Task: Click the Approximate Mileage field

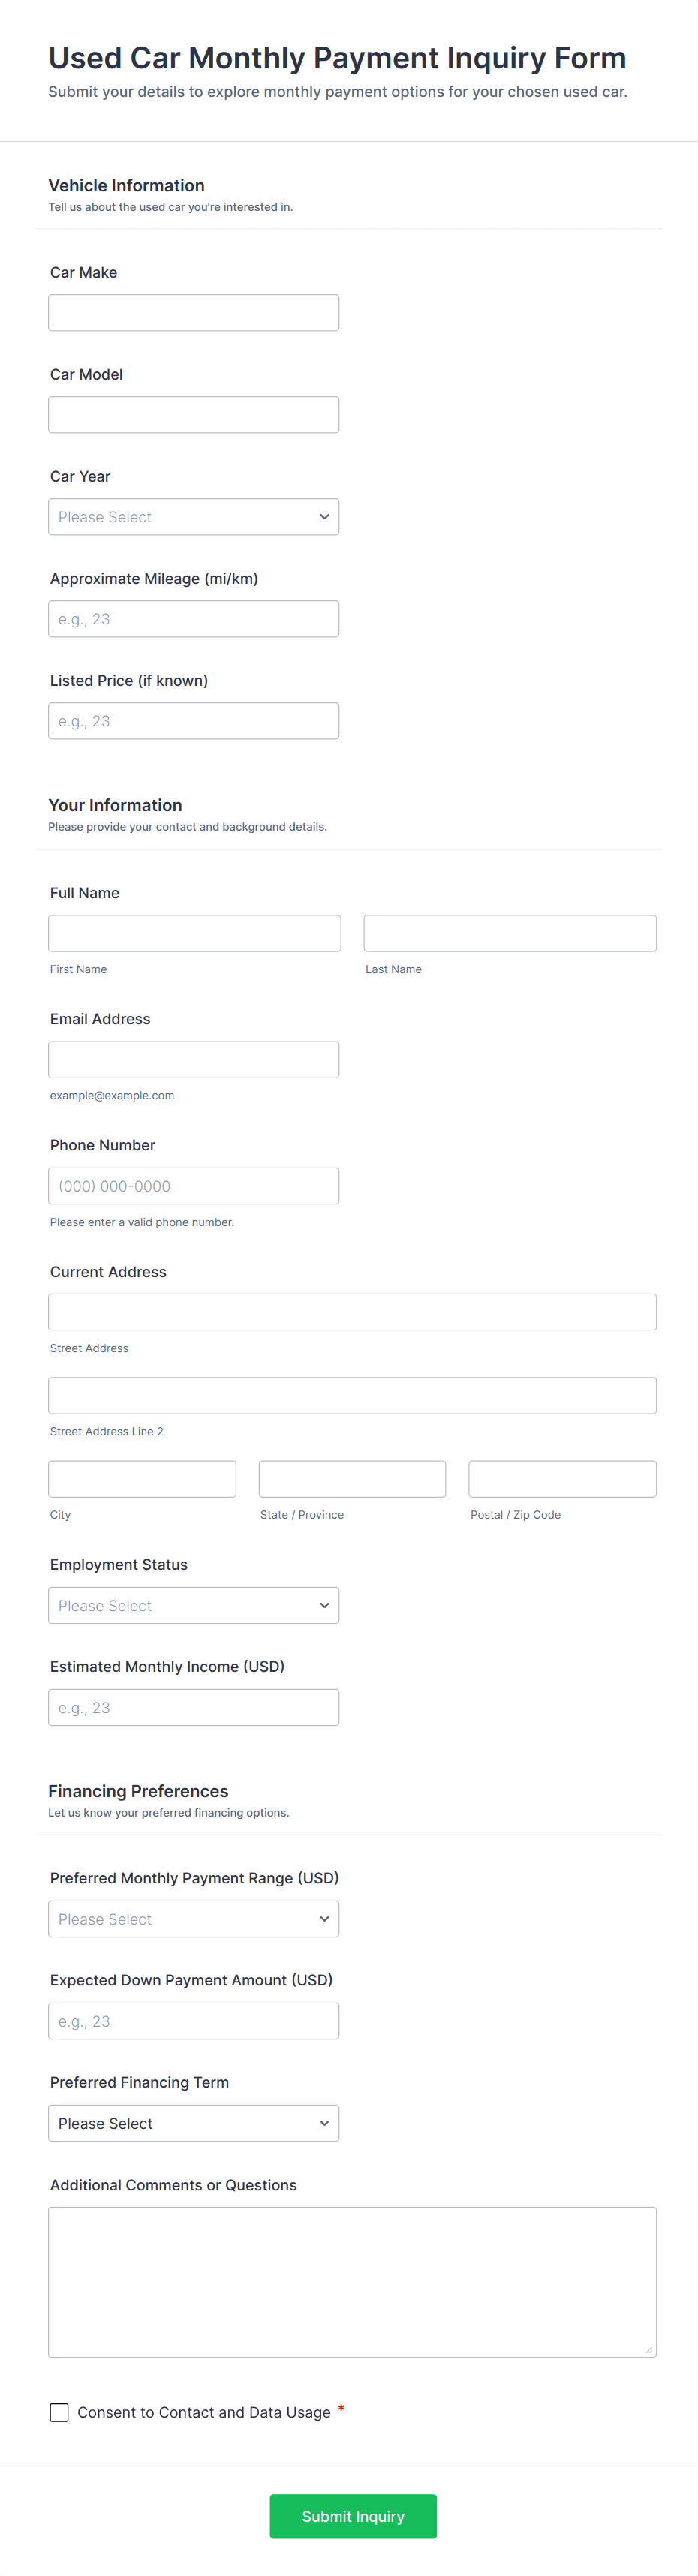Action: [193, 619]
